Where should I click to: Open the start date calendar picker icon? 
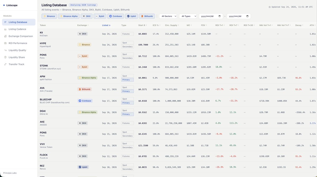[219, 16]
